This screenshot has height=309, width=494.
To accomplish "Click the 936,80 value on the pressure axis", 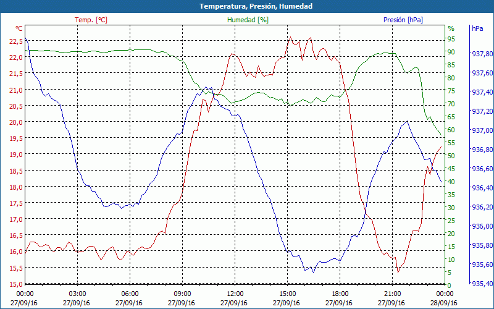I will point(482,150).
